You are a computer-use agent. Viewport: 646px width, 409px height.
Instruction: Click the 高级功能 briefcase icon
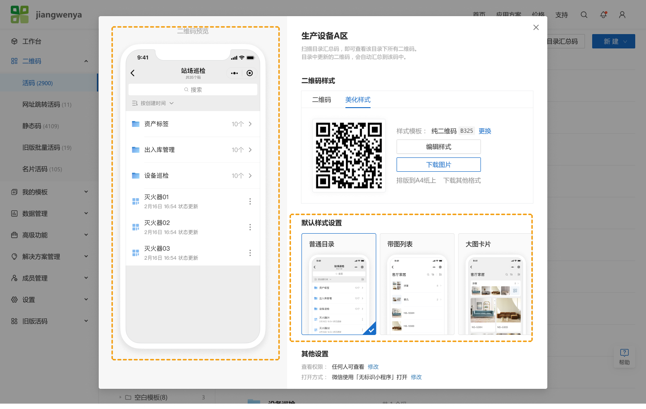(x=14, y=235)
